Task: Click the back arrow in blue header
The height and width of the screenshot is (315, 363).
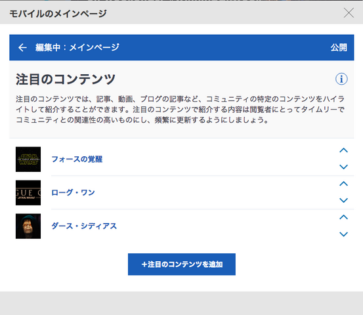Action: [22, 47]
